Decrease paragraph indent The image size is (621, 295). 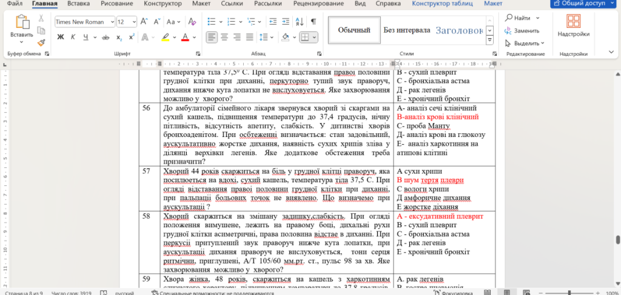272,21
